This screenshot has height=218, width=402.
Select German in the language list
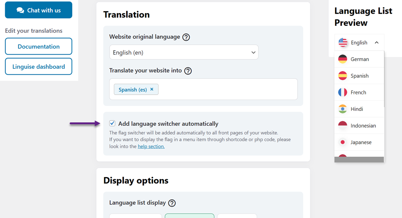[360, 59]
